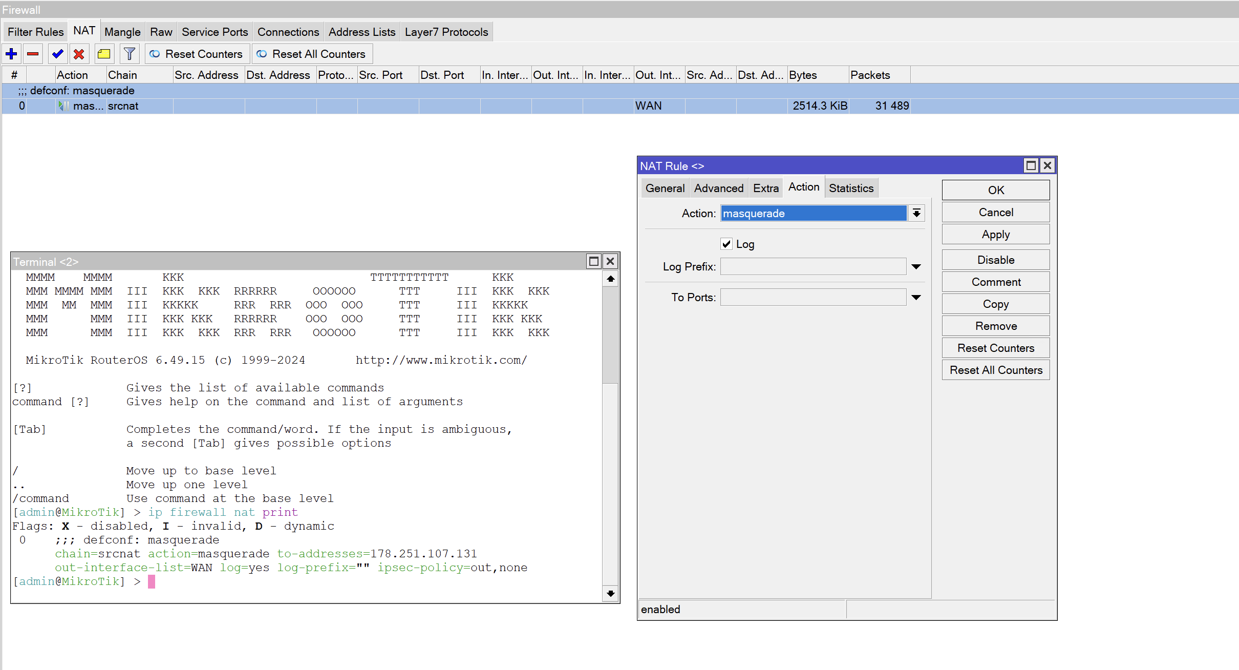This screenshot has height=670, width=1239.
Task: Open the Action dropdown list
Action: tap(916, 213)
